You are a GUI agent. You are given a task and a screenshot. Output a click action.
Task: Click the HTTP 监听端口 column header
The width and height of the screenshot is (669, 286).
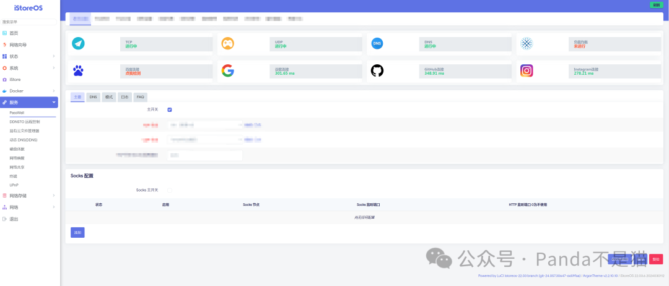pos(528,204)
